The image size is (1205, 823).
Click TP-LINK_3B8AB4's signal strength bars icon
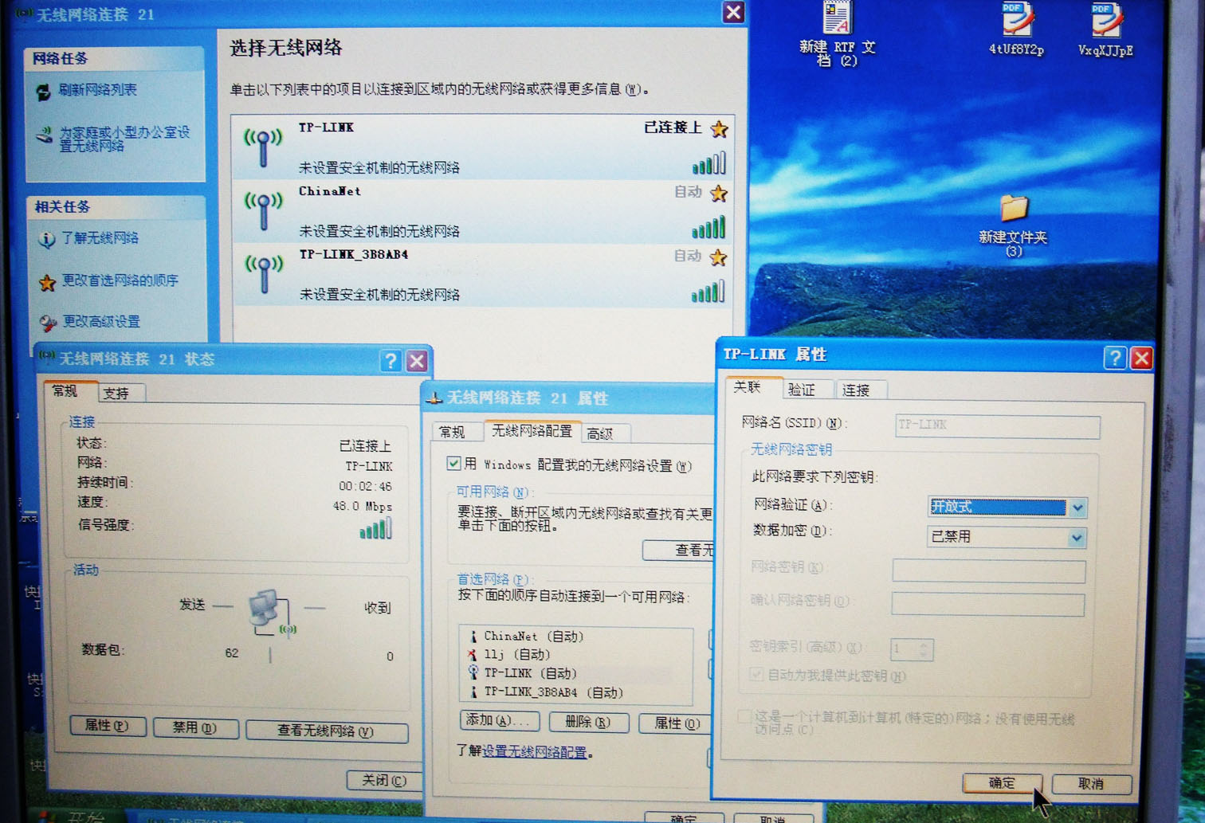[x=708, y=292]
